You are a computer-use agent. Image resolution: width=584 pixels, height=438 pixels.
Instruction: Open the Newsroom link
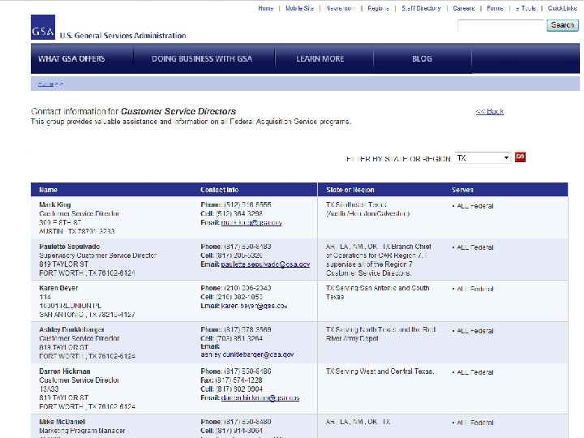click(341, 8)
